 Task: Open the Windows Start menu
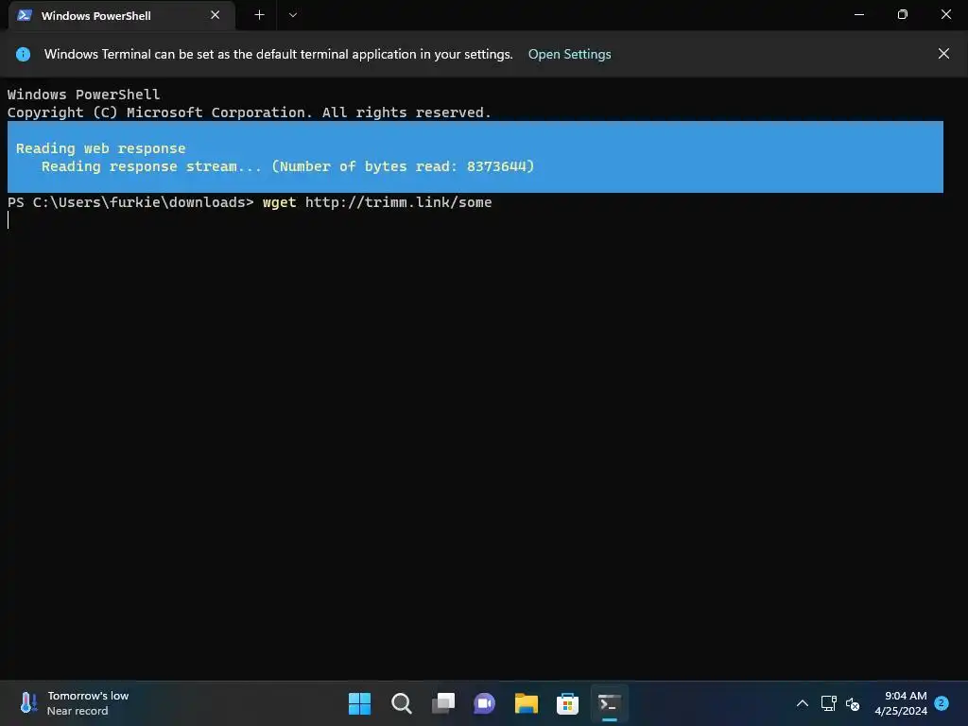(x=359, y=703)
